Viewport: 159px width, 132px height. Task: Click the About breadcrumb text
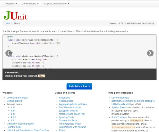(17, 23)
